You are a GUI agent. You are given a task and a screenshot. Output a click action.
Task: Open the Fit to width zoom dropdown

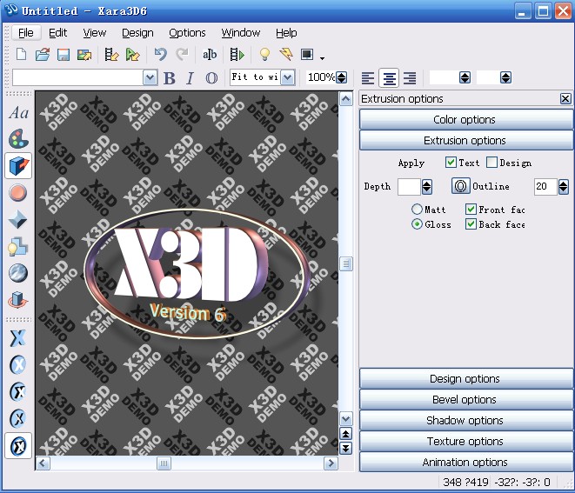point(288,77)
